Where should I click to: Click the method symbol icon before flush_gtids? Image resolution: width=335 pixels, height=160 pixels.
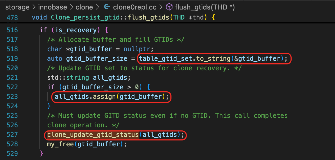(x=169, y=7)
